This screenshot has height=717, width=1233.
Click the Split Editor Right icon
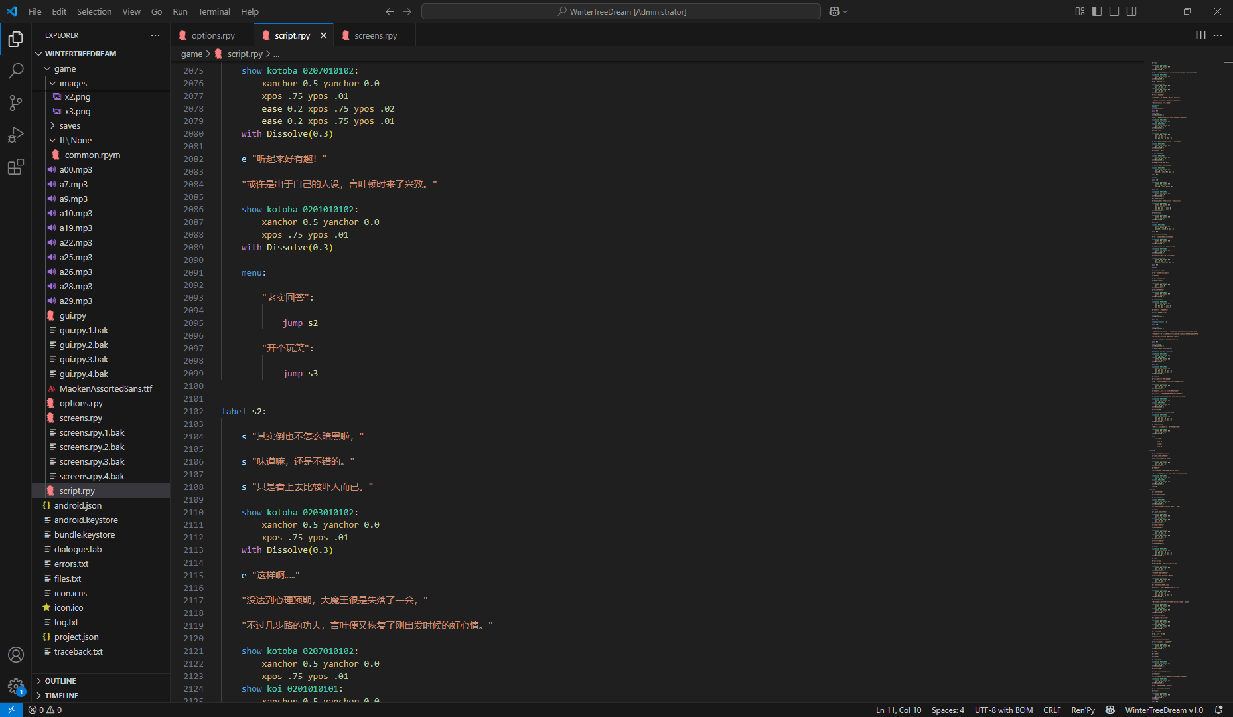point(1200,35)
